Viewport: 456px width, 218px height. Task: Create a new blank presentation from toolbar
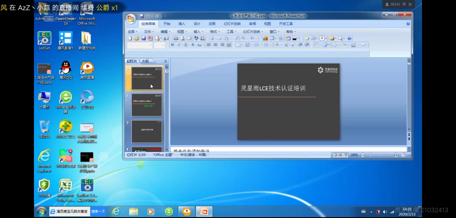coord(130,38)
